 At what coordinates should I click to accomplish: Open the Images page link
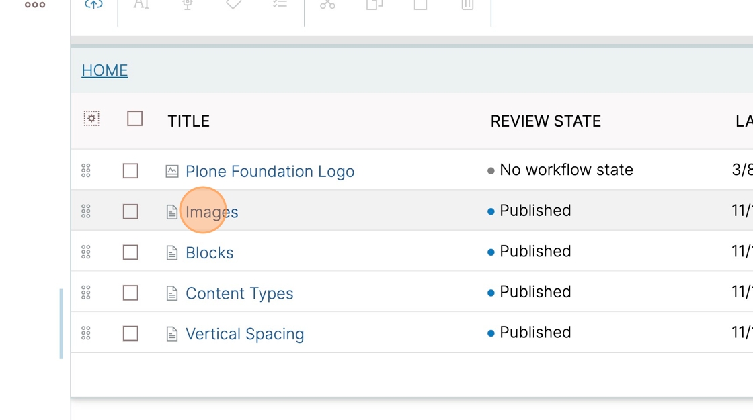212,212
